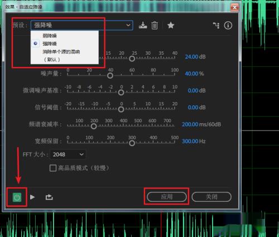This screenshot has width=279, height=237.
Task: Choose 消除单个源的混响 preset
Action: 61,51
